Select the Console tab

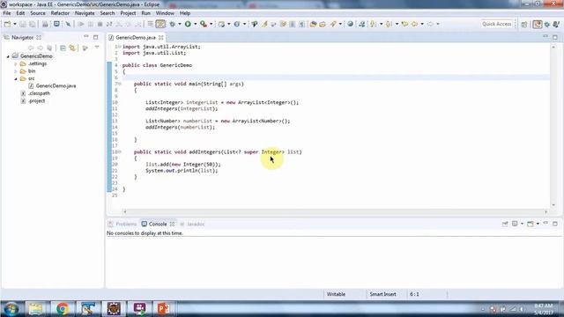[x=158, y=224]
